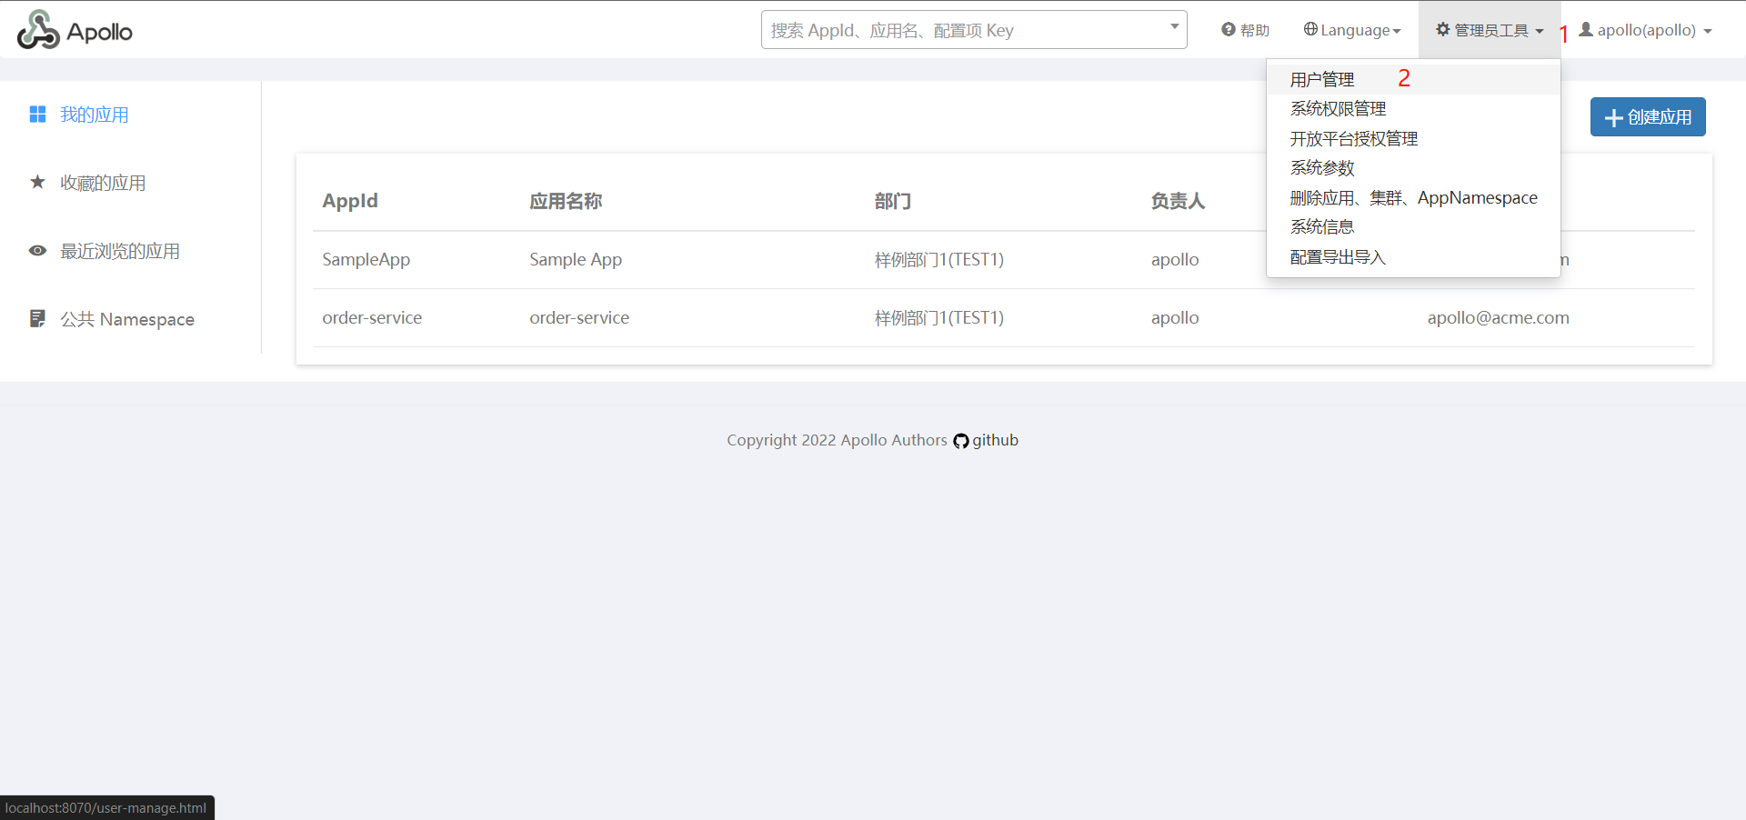Select 系统参数 menu item
Screen dimensions: 1746x820
click(1322, 168)
